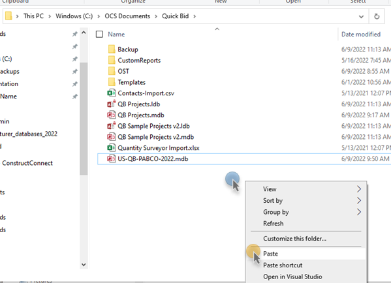Click the 5/16/2022 7:45 AM date cell
391x283 pixels.
[x=366, y=60]
